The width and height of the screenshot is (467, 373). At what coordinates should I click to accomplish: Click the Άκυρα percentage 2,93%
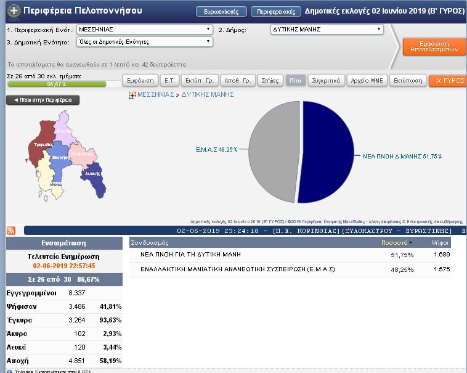pos(112,334)
